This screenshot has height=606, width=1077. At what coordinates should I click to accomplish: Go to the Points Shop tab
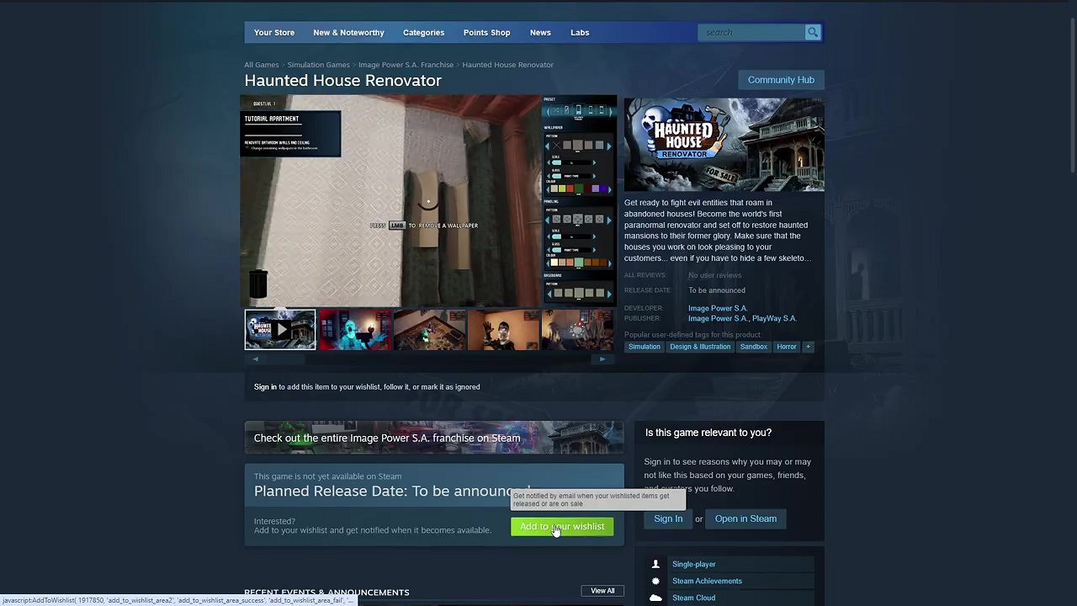coord(486,33)
